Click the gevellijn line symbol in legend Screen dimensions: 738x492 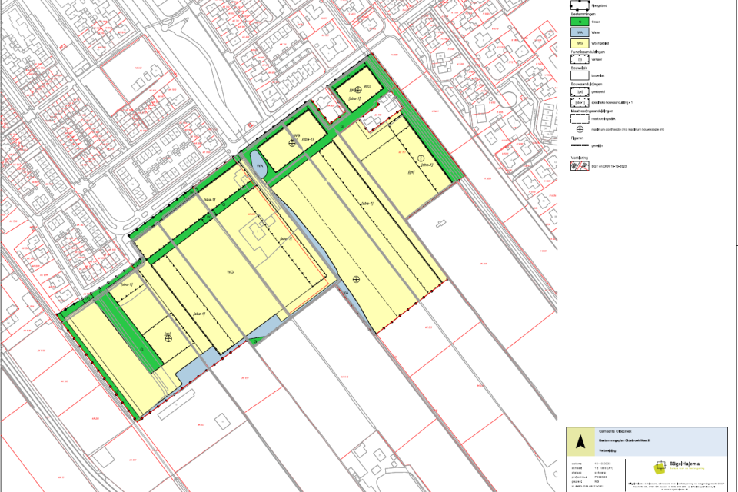click(x=580, y=145)
